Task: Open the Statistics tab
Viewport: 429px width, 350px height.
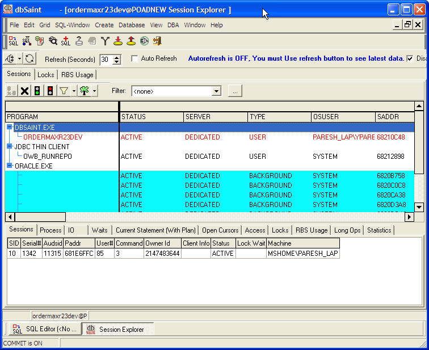Action: (379, 230)
